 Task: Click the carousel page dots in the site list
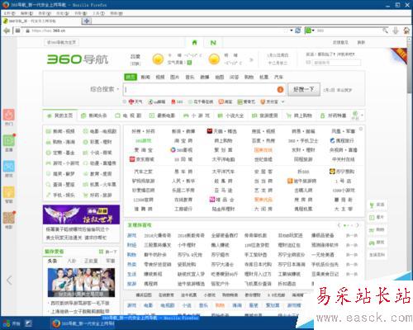tap(348, 225)
